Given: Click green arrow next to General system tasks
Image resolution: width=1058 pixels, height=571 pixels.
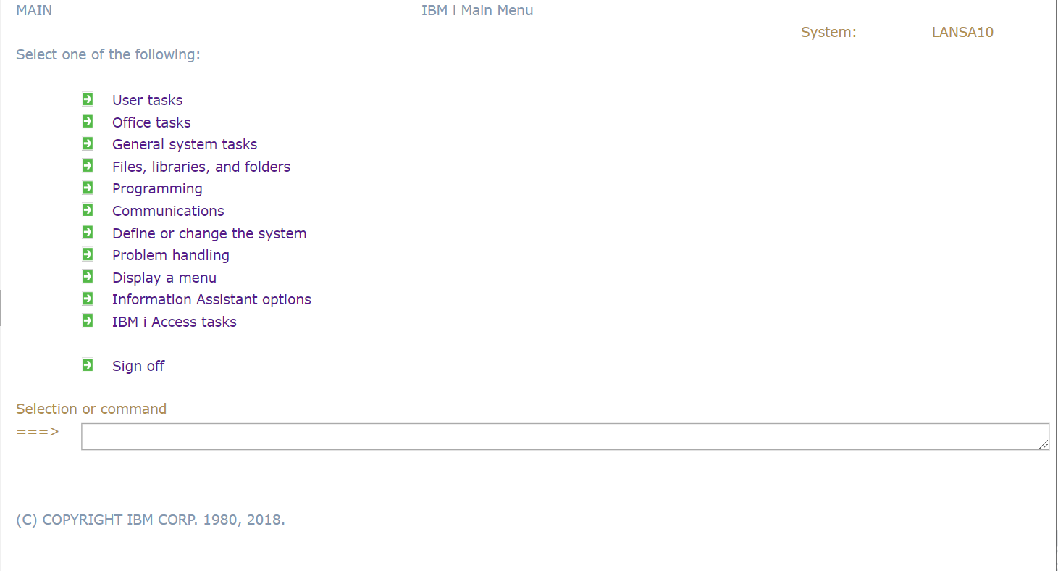Looking at the screenshot, I should 88,143.
